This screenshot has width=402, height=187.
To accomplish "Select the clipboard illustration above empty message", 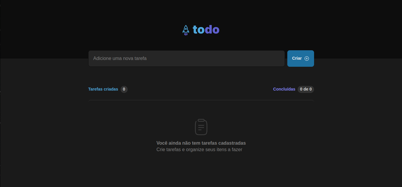I will [x=201, y=127].
